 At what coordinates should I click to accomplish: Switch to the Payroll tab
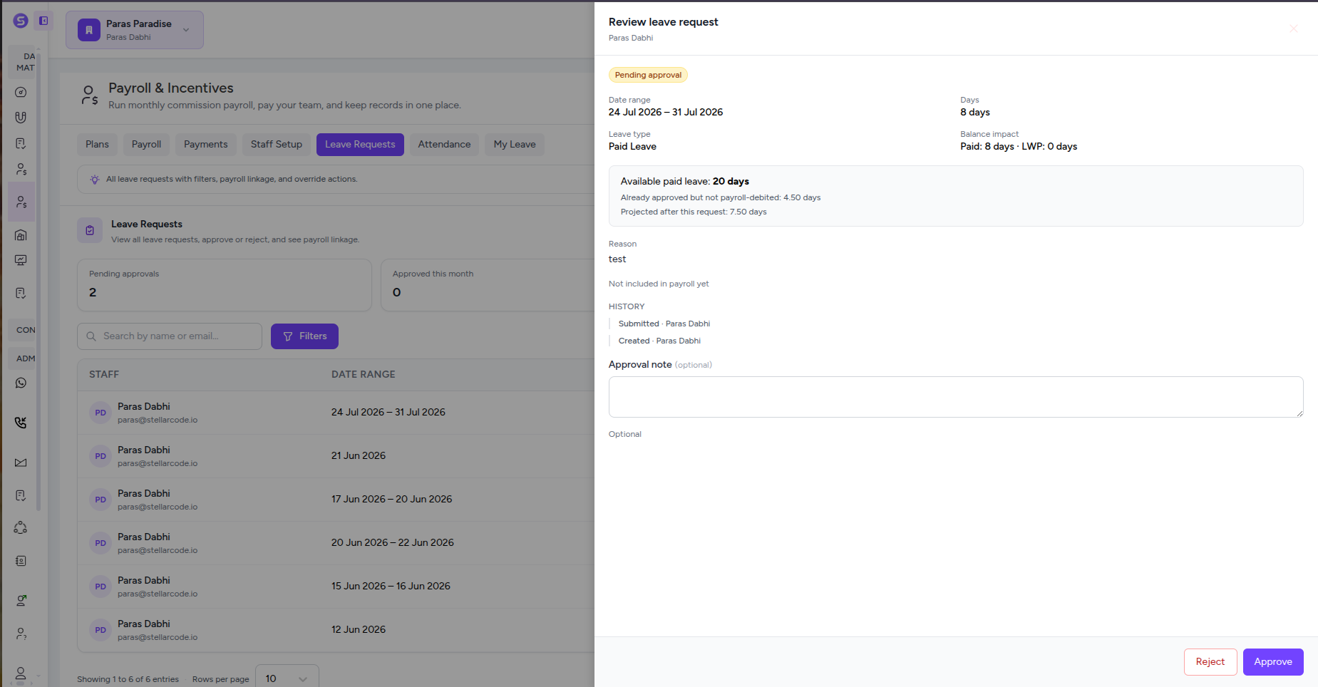(x=146, y=145)
